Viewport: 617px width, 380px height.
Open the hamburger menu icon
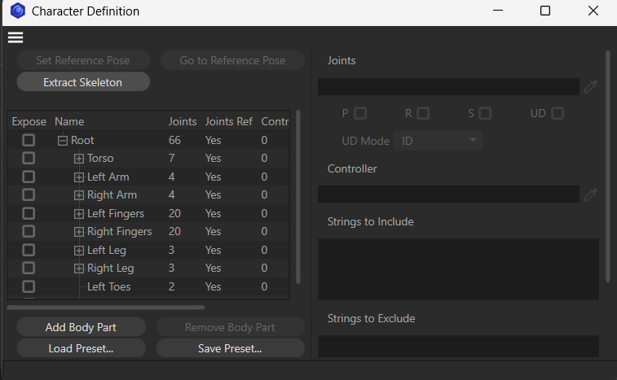click(x=15, y=37)
